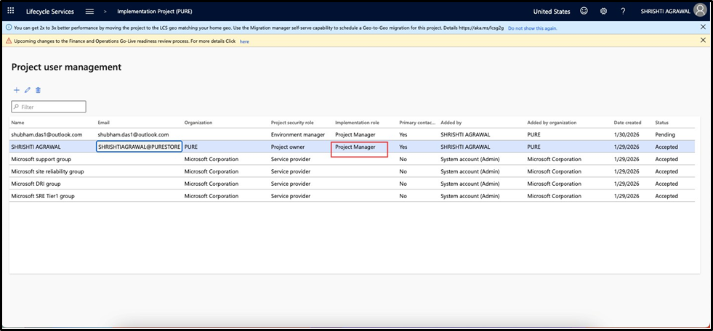Click SHRISHTI AGRAWAL user name in header
This screenshot has width=713, height=331.
coord(665,12)
